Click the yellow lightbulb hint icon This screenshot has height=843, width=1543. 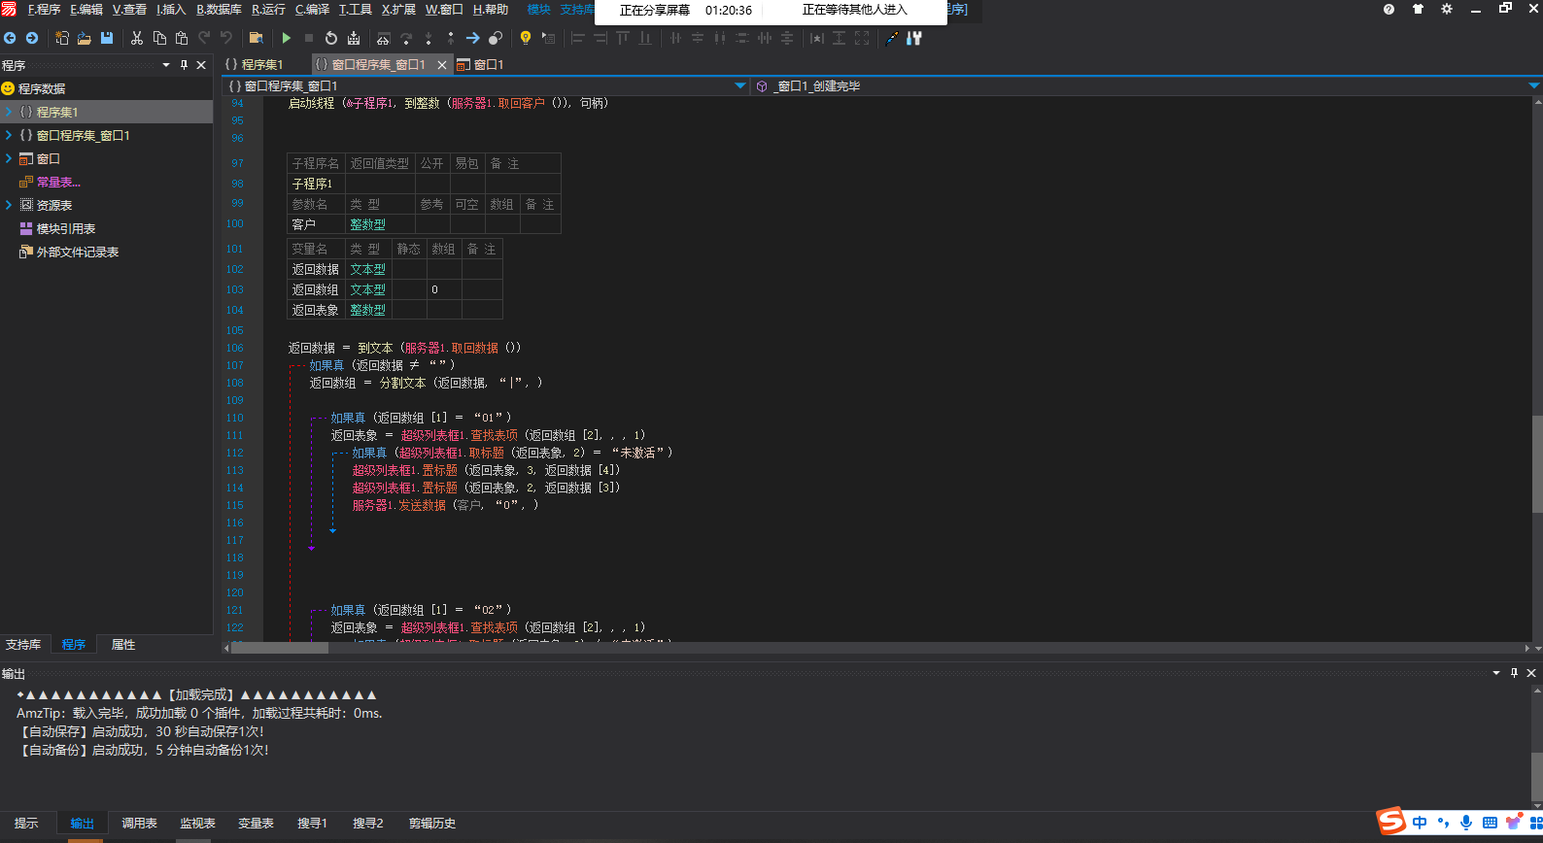(526, 38)
